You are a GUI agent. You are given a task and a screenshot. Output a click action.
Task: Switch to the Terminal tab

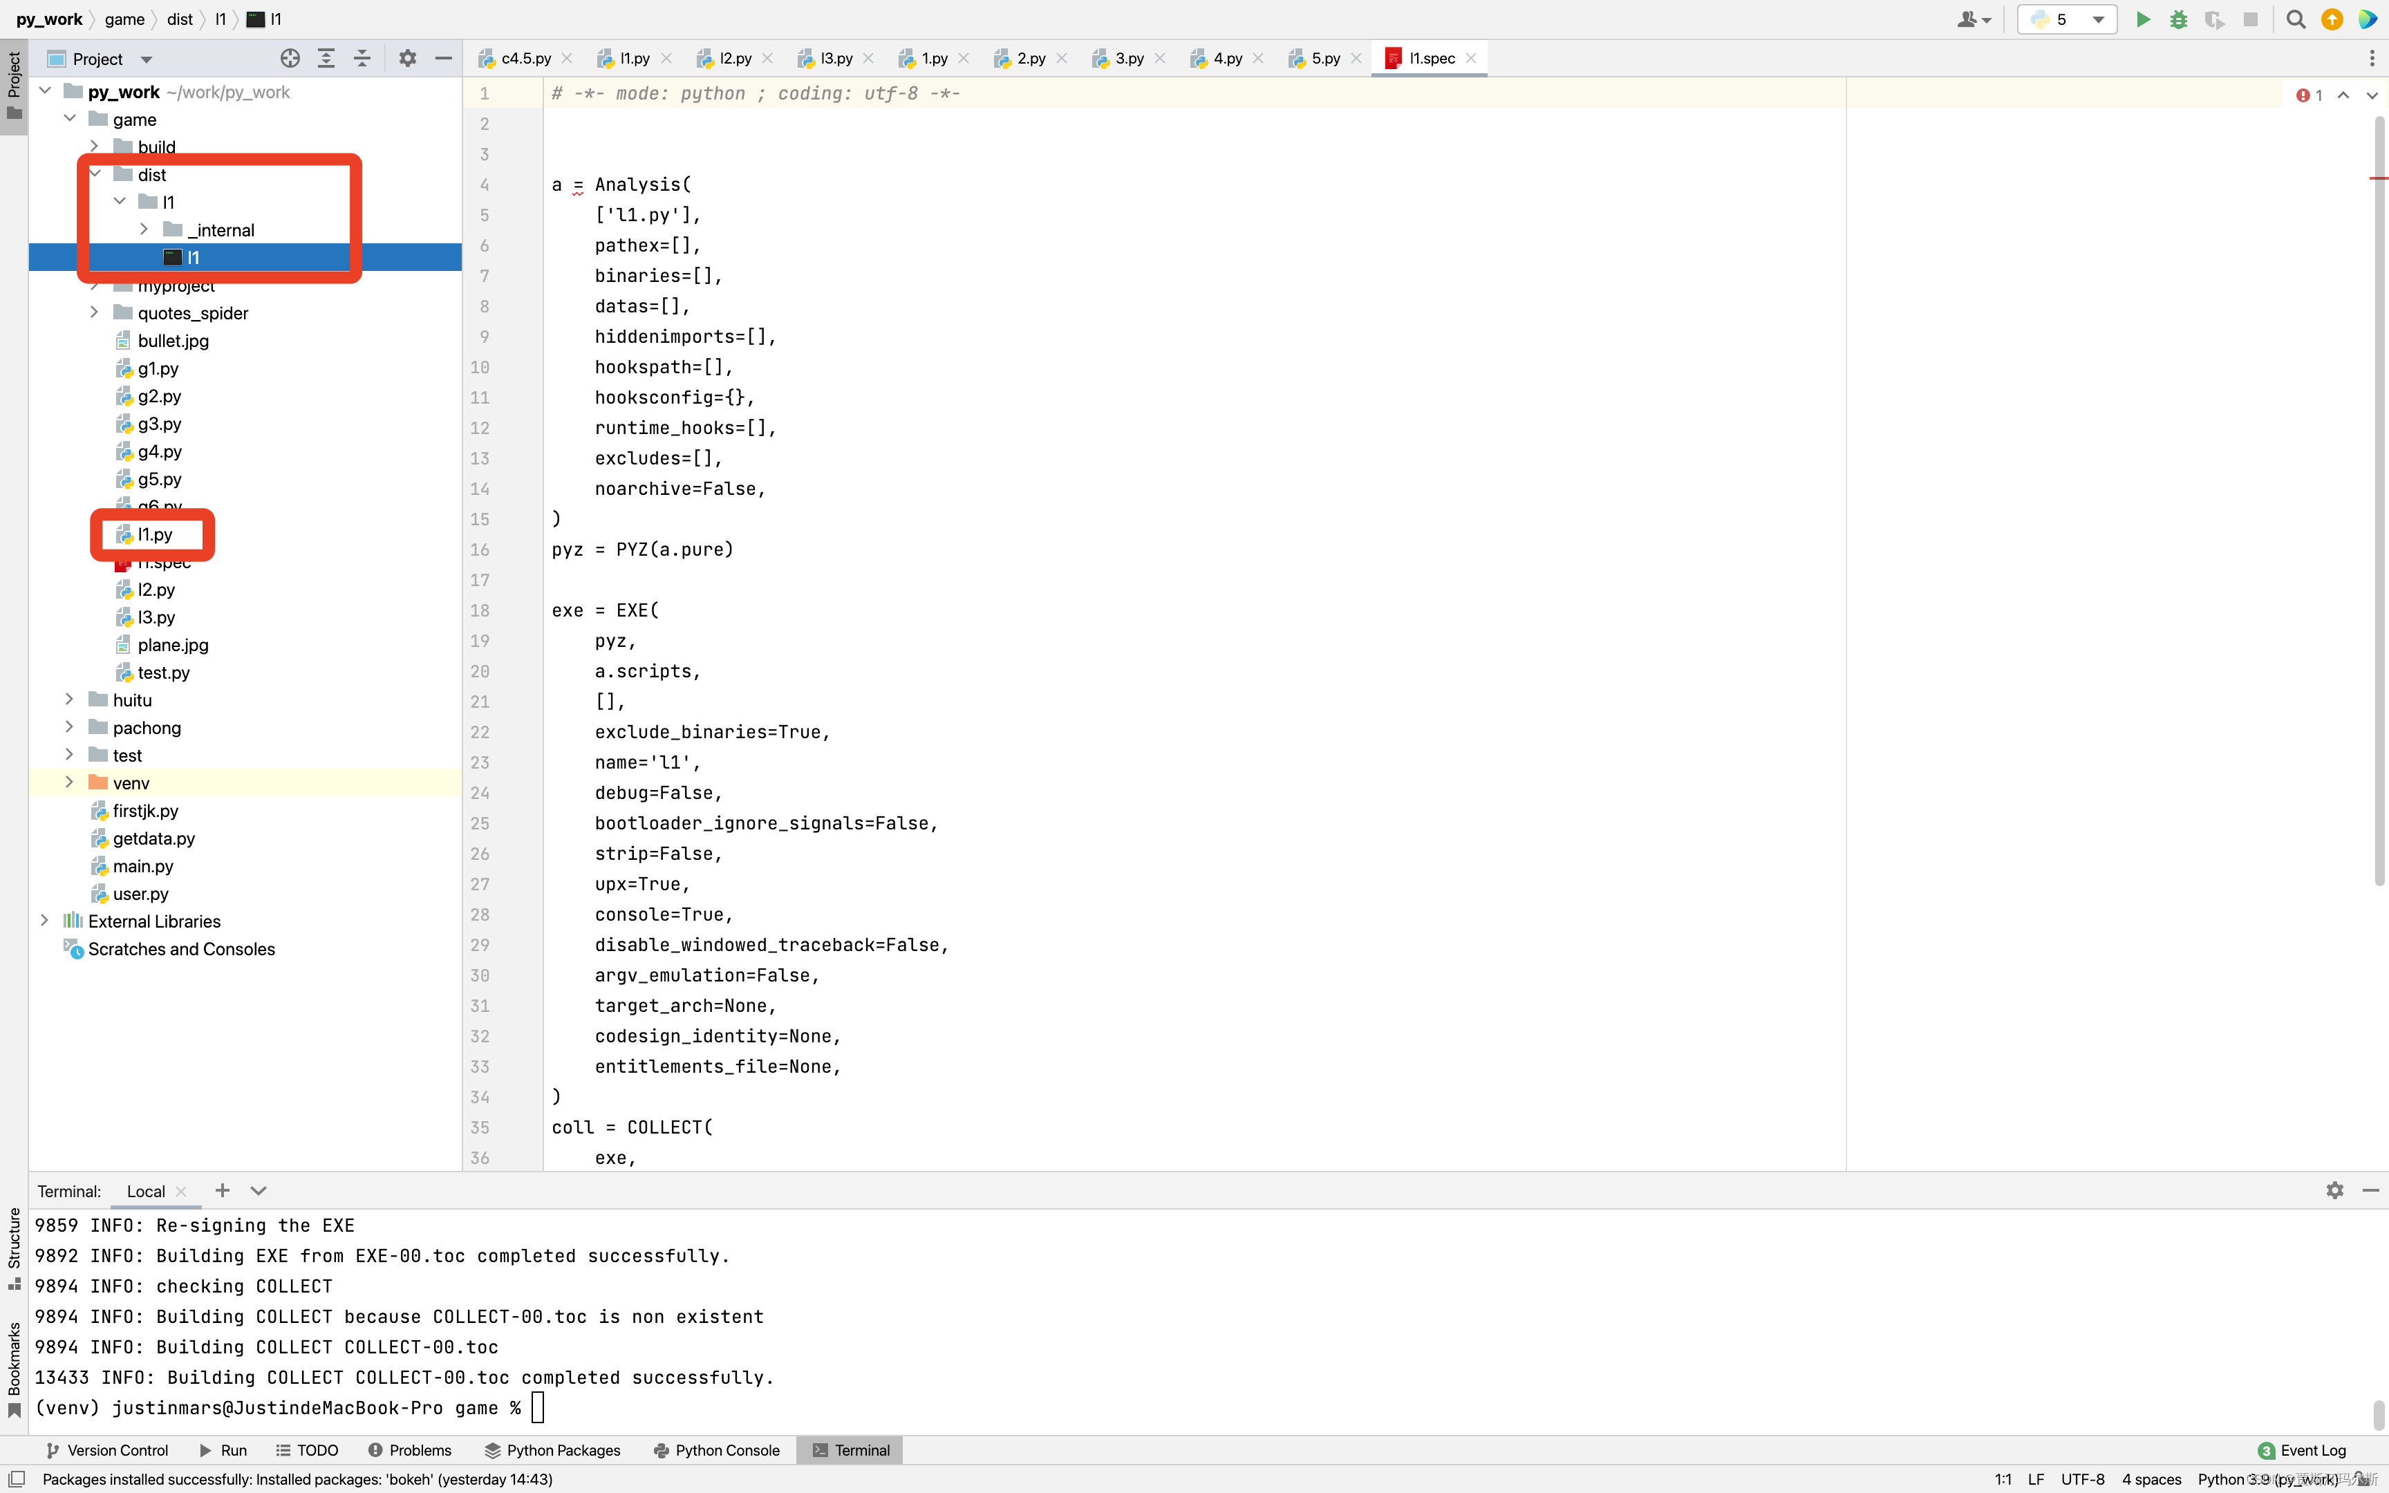[x=860, y=1450]
